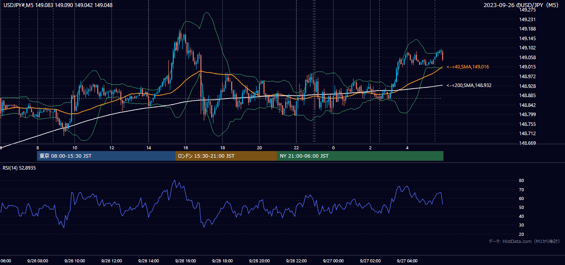Click the 9/26 16:00 bottom time label

click(186, 261)
